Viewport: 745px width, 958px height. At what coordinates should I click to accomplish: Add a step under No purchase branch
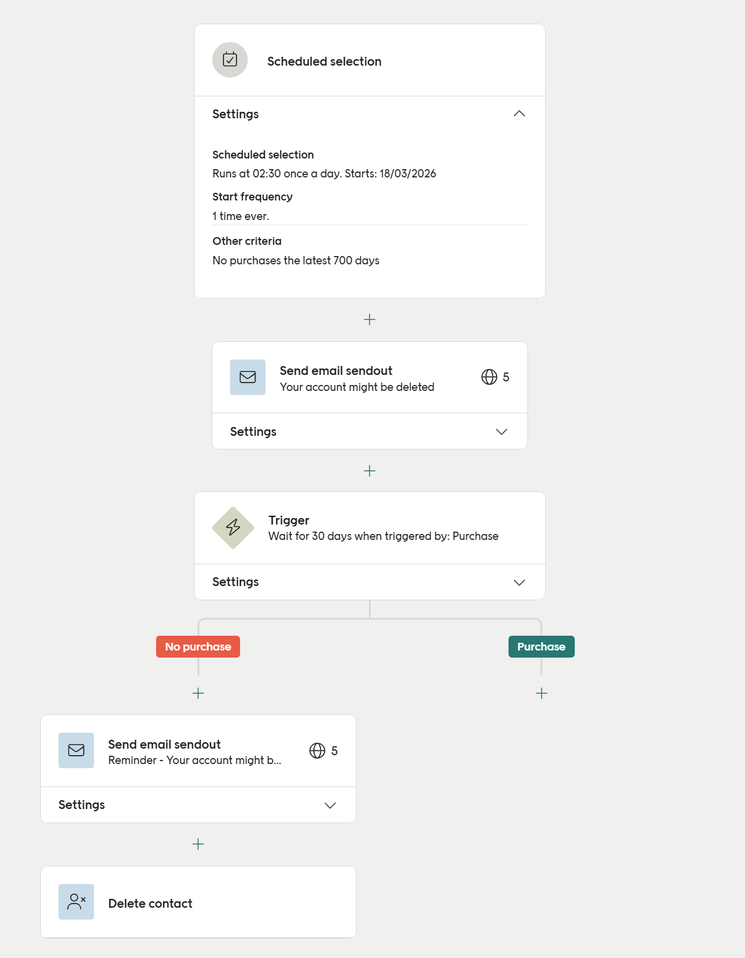[x=198, y=693]
